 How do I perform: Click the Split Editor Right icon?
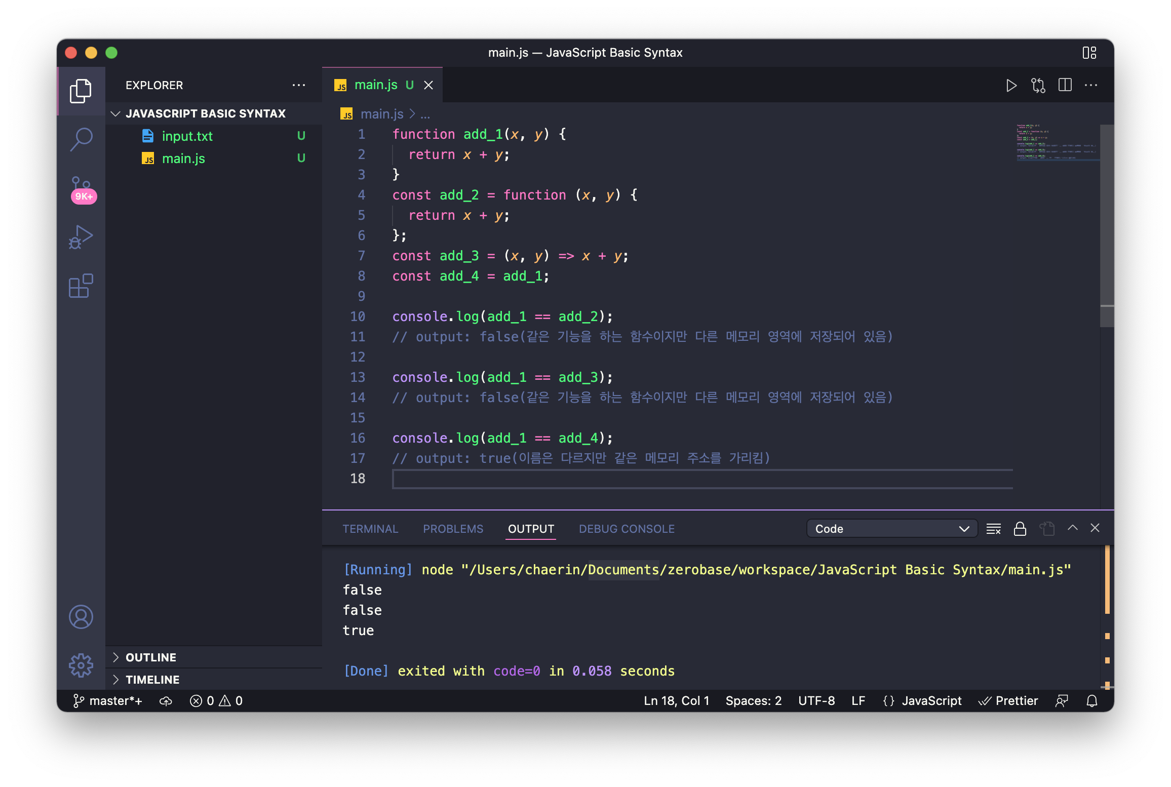[x=1065, y=85]
